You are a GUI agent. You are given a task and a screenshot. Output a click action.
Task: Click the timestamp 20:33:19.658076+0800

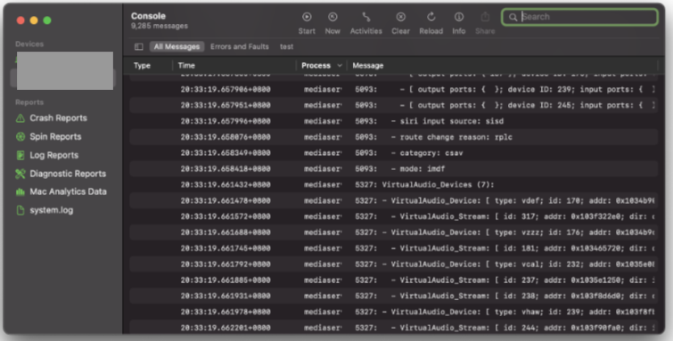tap(226, 137)
